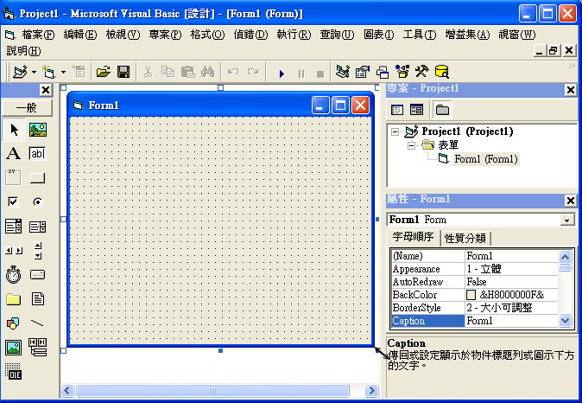Select the CheckBox control tool
This screenshot has width=582, height=403.
click(14, 202)
